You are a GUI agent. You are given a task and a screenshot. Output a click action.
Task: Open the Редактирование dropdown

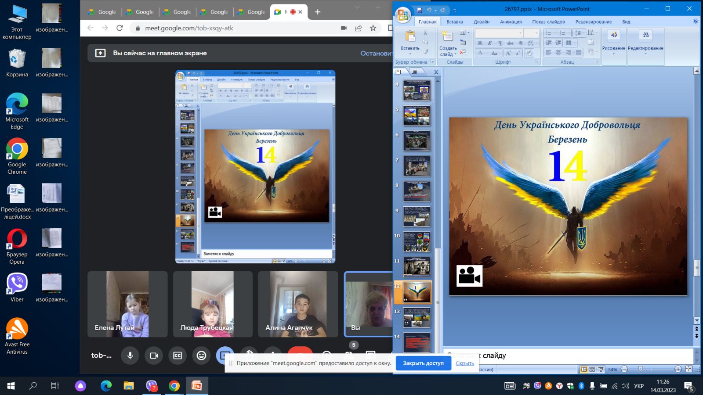645,46
